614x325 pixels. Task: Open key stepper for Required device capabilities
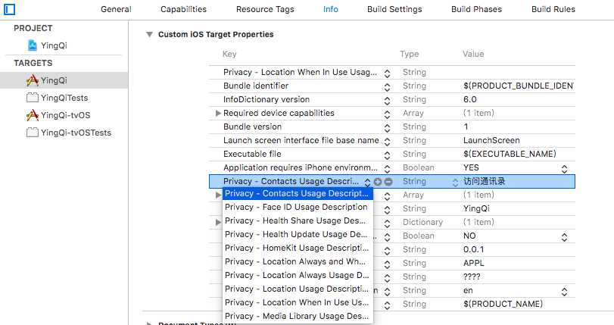(x=387, y=114)
